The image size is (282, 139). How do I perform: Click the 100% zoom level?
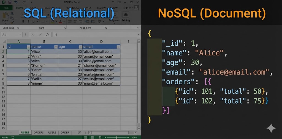click(135, 138)
